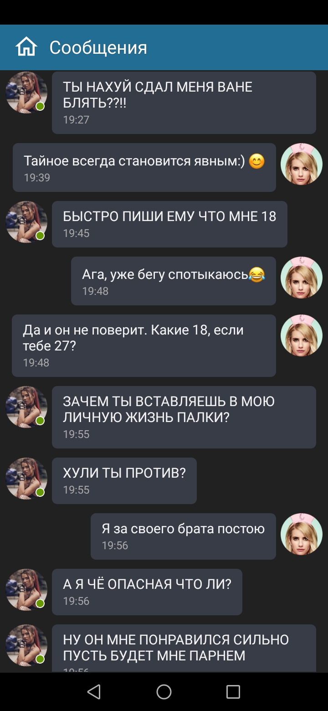
Task: Select message 'ТЫ НАХУЙ СДАЛ МЕНЯ ВАНЕ'
Action: tap(184, 103)
